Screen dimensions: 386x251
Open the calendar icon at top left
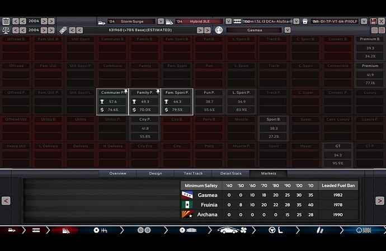(x=6, y=21)
